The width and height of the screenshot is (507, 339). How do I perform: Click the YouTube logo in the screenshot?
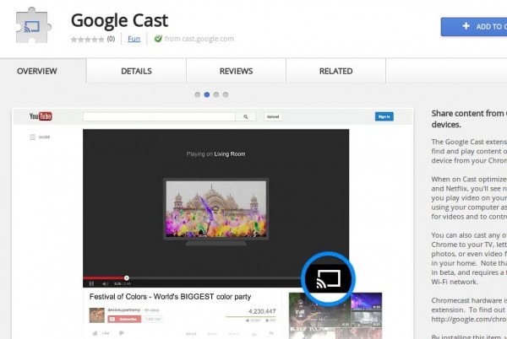coord(41,116)
